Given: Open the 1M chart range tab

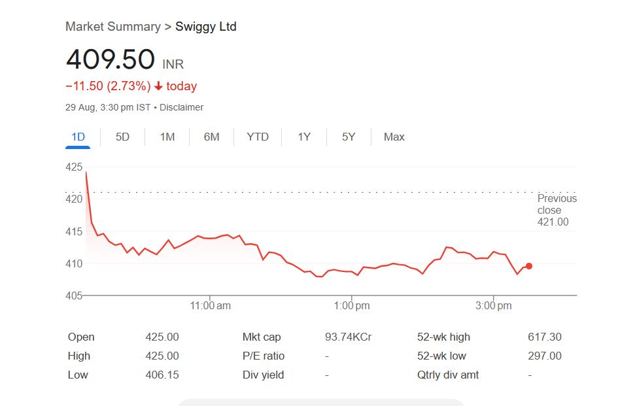Looking at the screenshot, I should [167, 137].
